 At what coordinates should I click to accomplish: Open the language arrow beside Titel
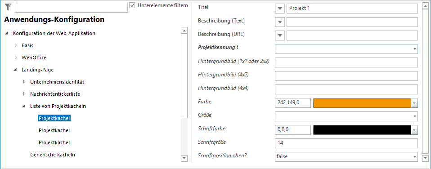280,9
